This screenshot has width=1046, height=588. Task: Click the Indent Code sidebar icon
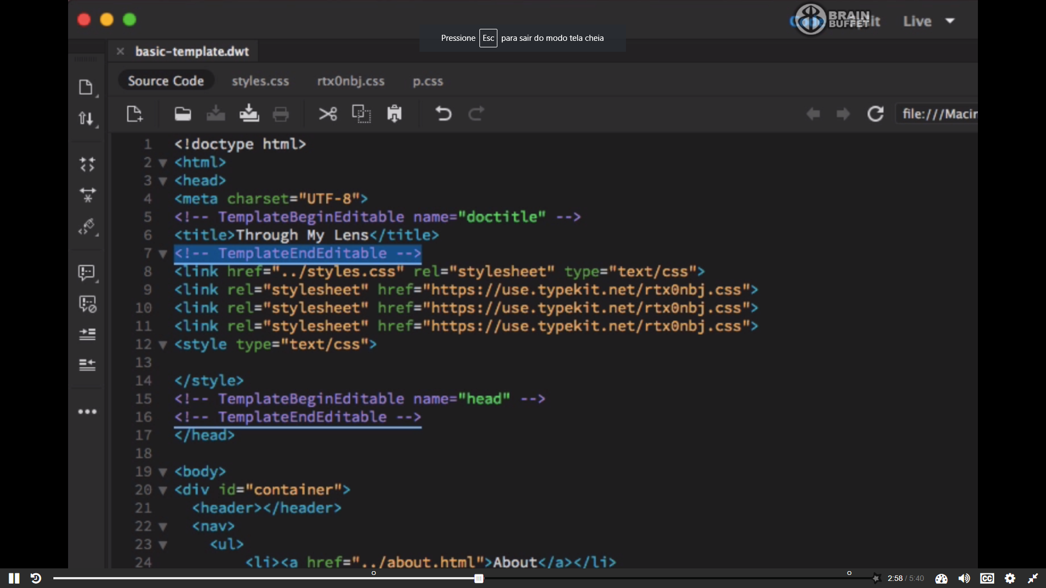(87, 334)
